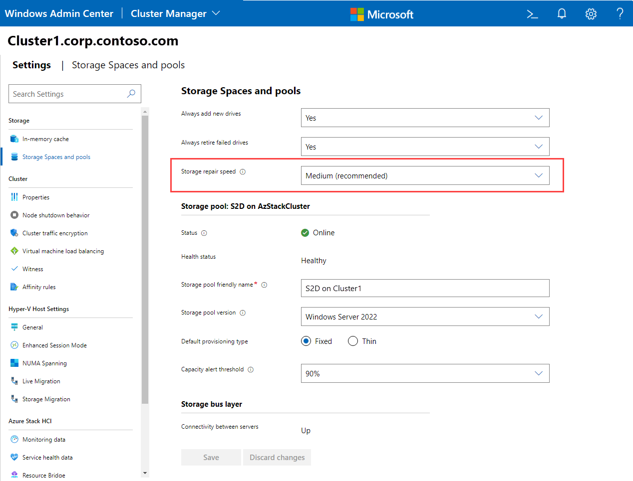Click the Storage repair speed info icon
Image resolution: width=633 pixels, height=481 pixels.
point(243,172)
